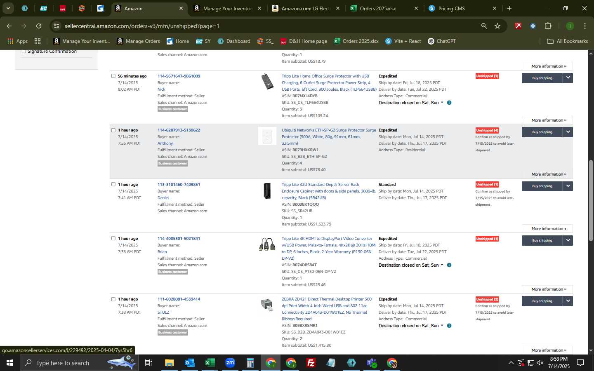Screen dimensions: 594x371
Task: Click Buy shipping for ZEBRA ZD421 printer order
Action: 542,301
